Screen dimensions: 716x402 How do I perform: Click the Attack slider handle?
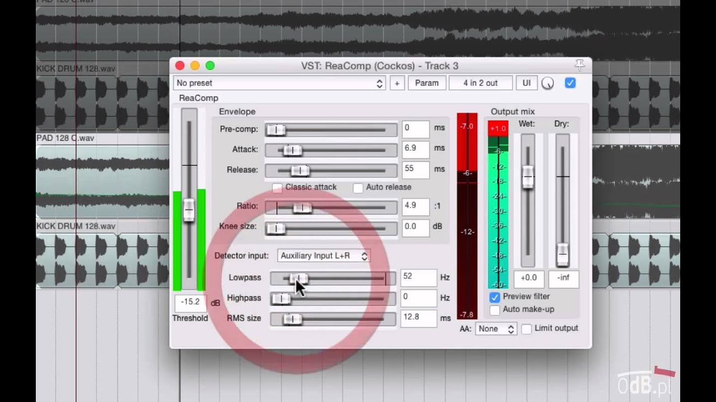tap(293, 150)
